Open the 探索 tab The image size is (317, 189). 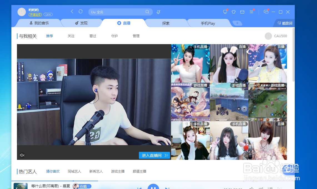click(166, 23)
